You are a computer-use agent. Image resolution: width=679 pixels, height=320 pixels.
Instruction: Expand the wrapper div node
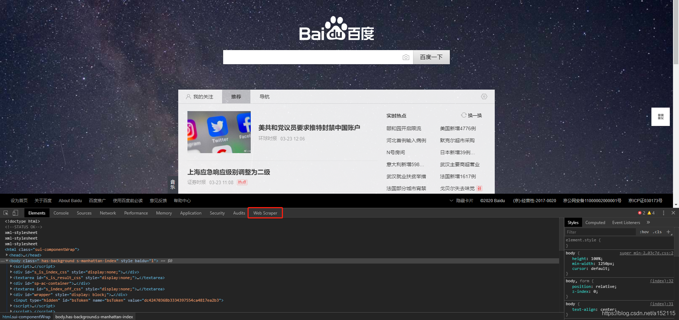11,295
